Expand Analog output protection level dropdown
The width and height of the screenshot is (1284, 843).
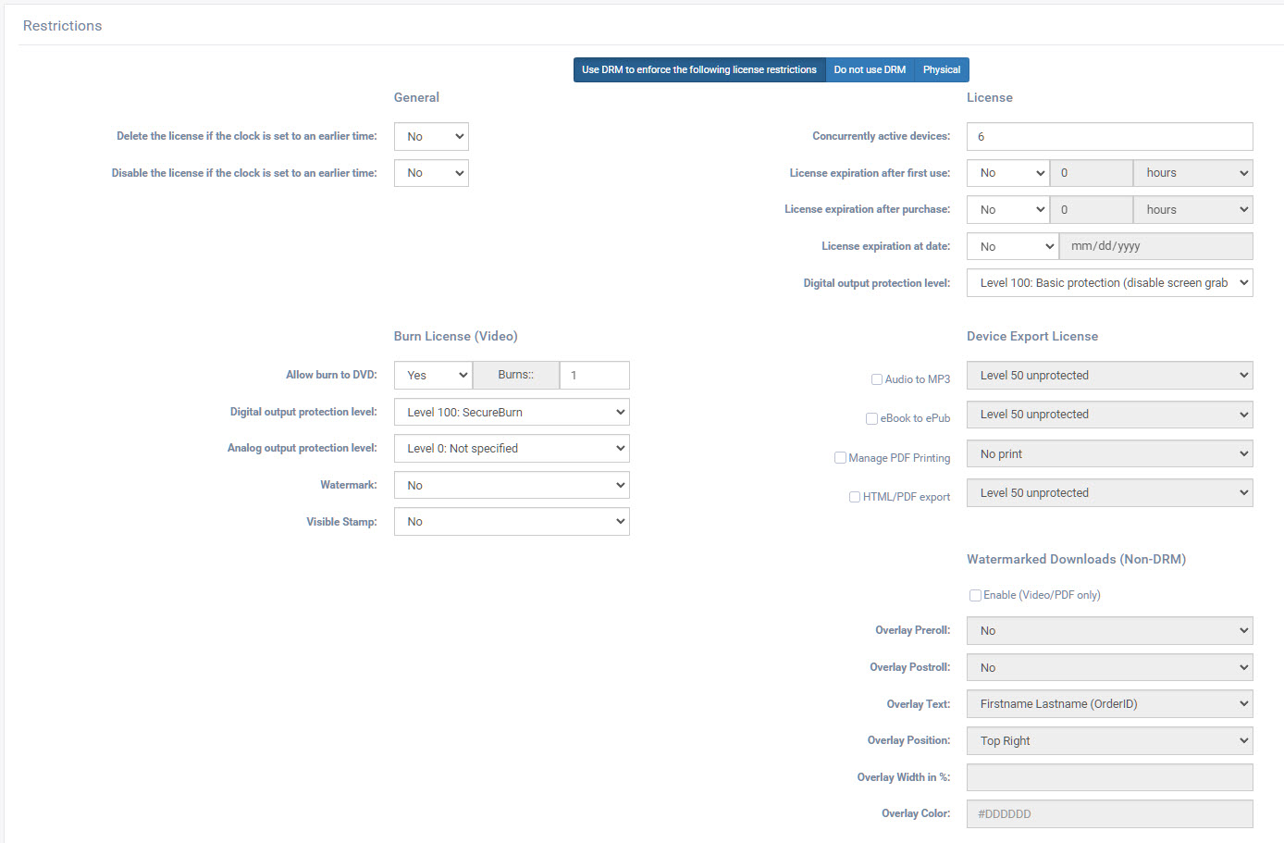coord(512,449)
